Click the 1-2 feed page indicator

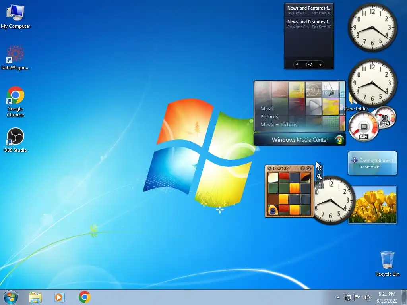(309, 64)
